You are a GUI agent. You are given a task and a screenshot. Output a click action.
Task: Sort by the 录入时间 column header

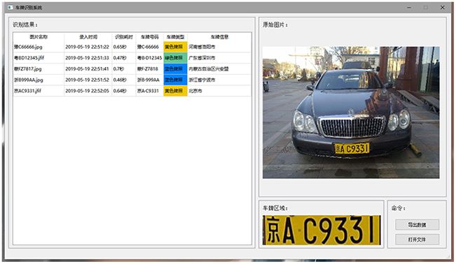88,37
